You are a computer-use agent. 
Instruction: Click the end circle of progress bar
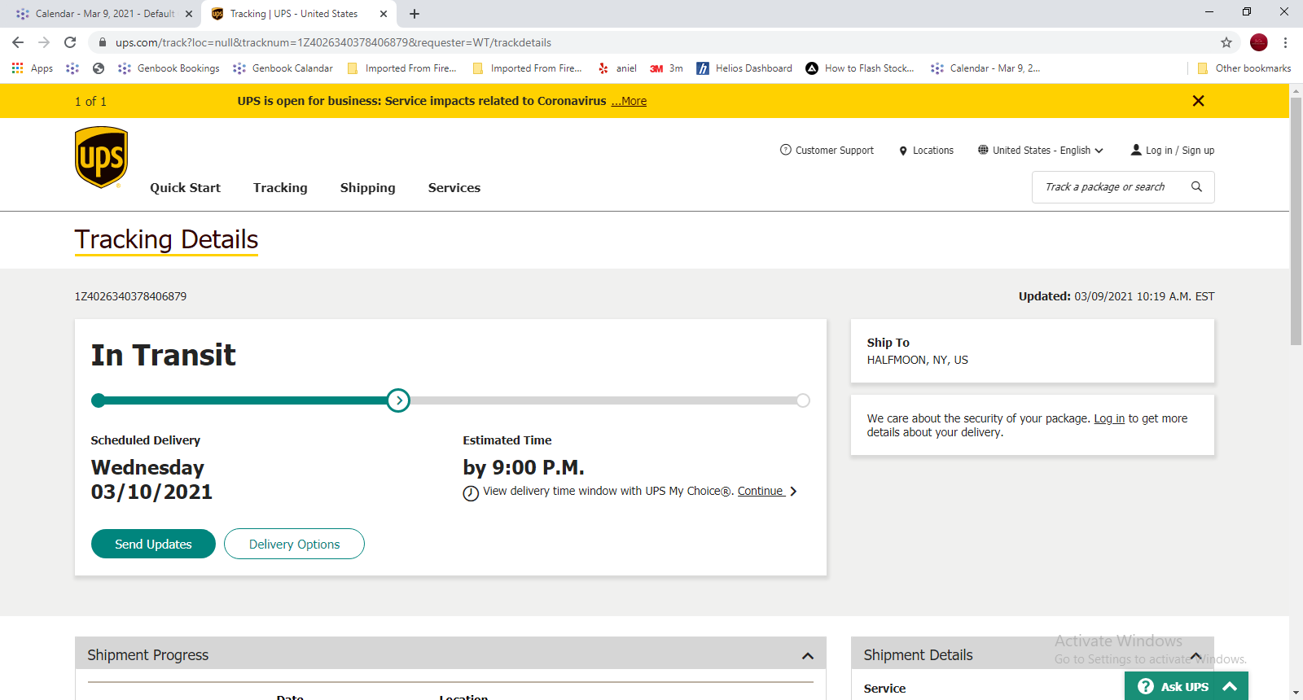click(803, 400)
